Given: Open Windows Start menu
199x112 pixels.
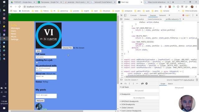Looking at the screenshot, I should point(4,2).
